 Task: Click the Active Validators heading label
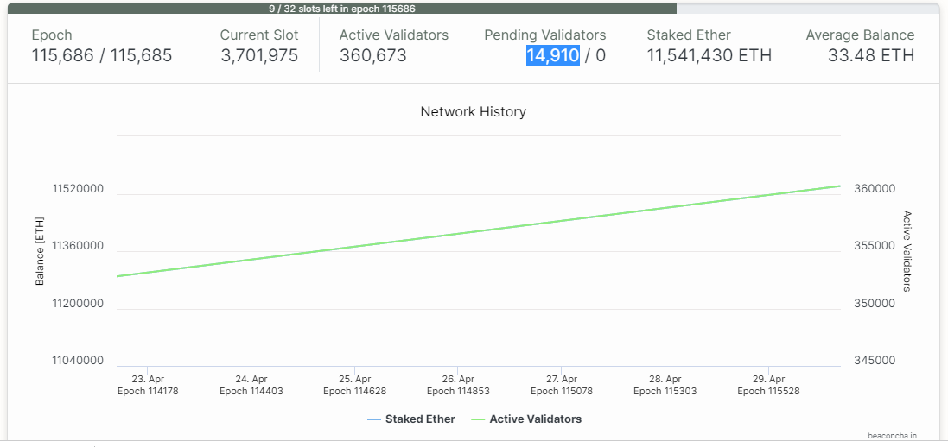[393, 35]
